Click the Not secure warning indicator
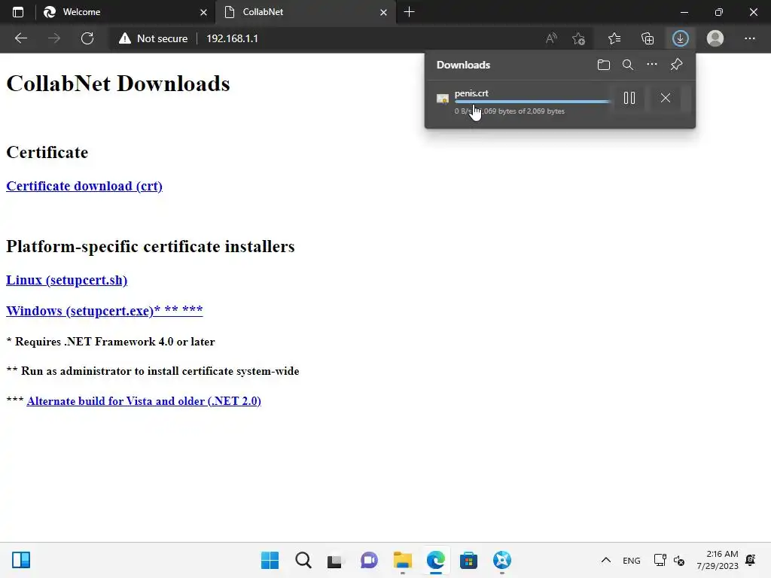This screenshot has width=771, height=578. 154,38
